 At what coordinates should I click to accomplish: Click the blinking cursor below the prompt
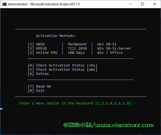tap(1, 109)
